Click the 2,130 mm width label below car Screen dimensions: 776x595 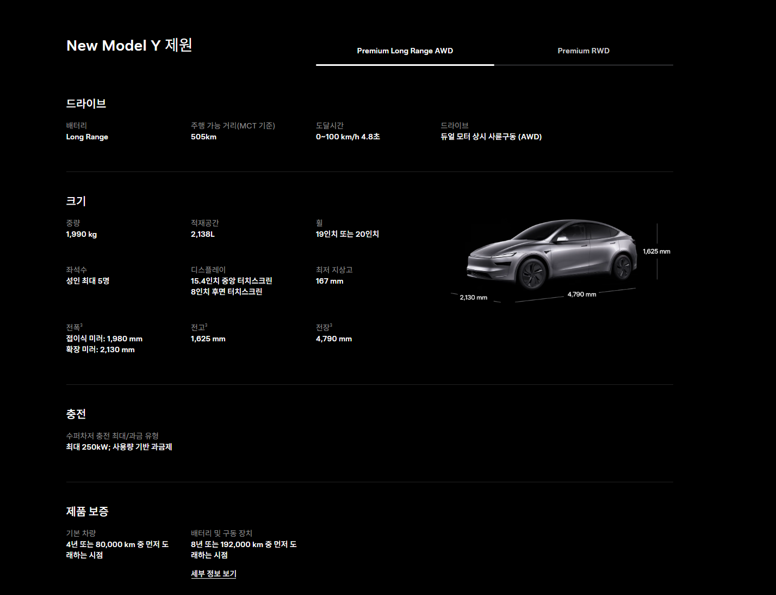click(474, 298)
